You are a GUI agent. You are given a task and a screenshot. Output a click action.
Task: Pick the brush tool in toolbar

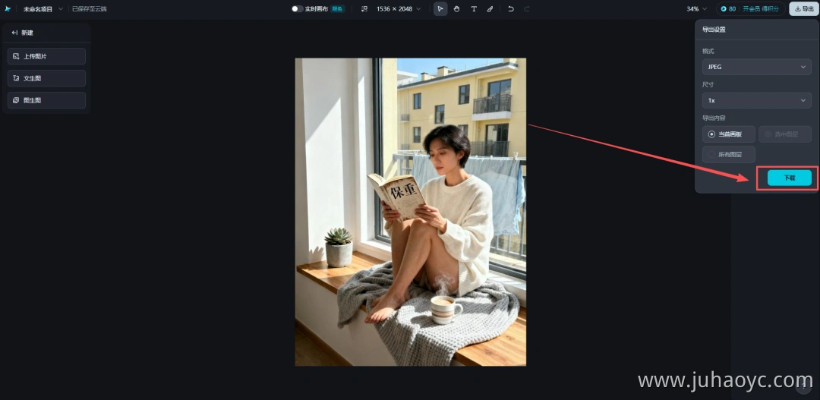point(490,9)
